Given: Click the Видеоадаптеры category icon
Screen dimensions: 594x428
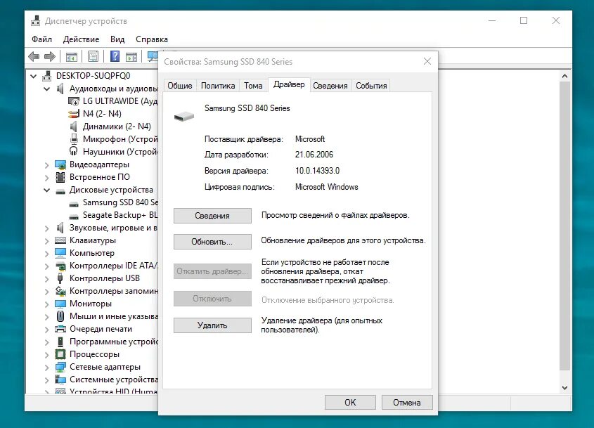Looking at the screenshot, I should click(60, 164).
